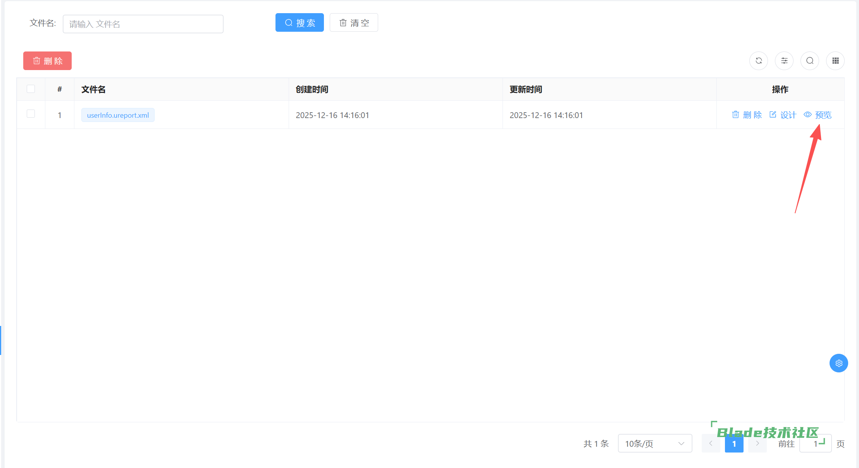
Task: Open column display settings icon
Action: click(784, 61)
